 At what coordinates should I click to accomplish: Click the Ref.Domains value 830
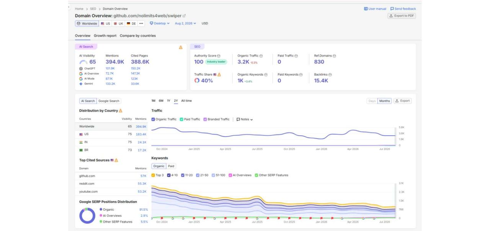pyautogui.click(x=319, y=62)
